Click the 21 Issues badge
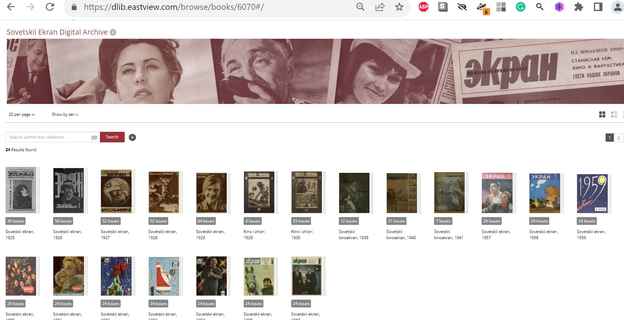 click(396, 221)
